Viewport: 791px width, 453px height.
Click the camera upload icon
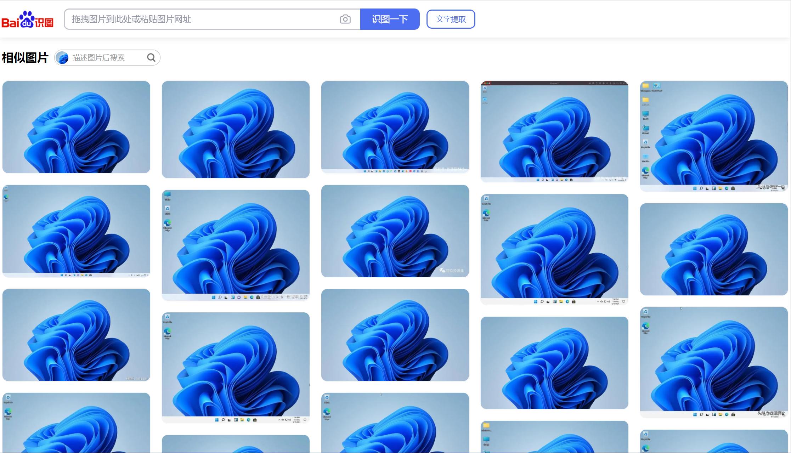345,19
